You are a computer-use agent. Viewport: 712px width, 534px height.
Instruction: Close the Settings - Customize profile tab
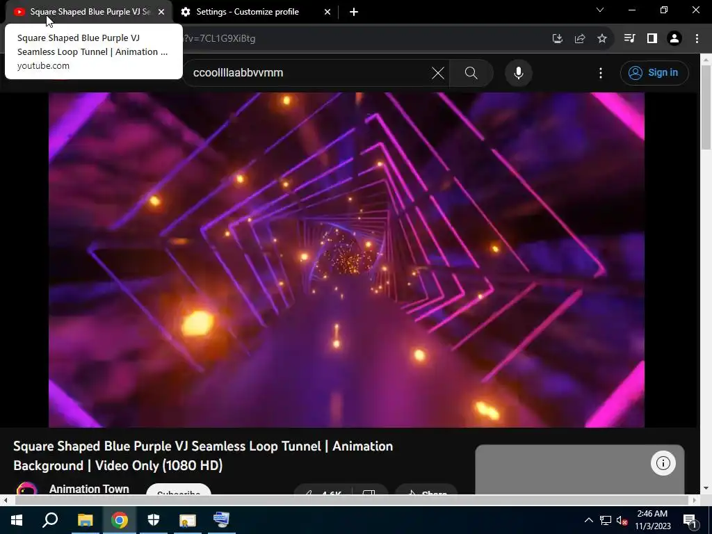click(327, 13)
